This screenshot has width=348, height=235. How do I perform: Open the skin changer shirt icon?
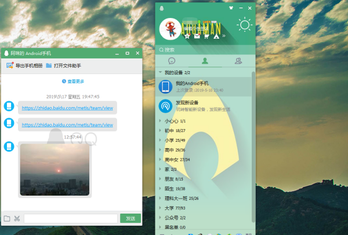(231, 8)
